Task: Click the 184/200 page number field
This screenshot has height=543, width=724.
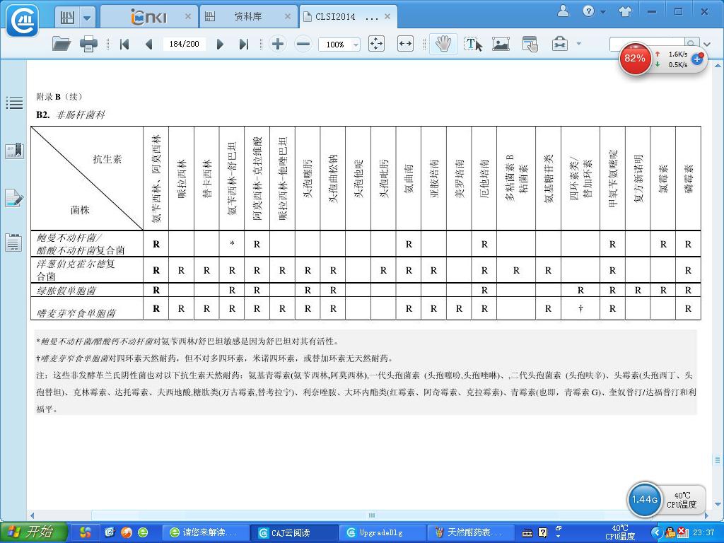Action: pyautogui.click(x=184, y=44)
